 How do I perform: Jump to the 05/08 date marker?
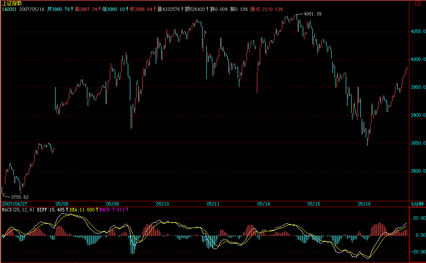[x=62, y=204]
